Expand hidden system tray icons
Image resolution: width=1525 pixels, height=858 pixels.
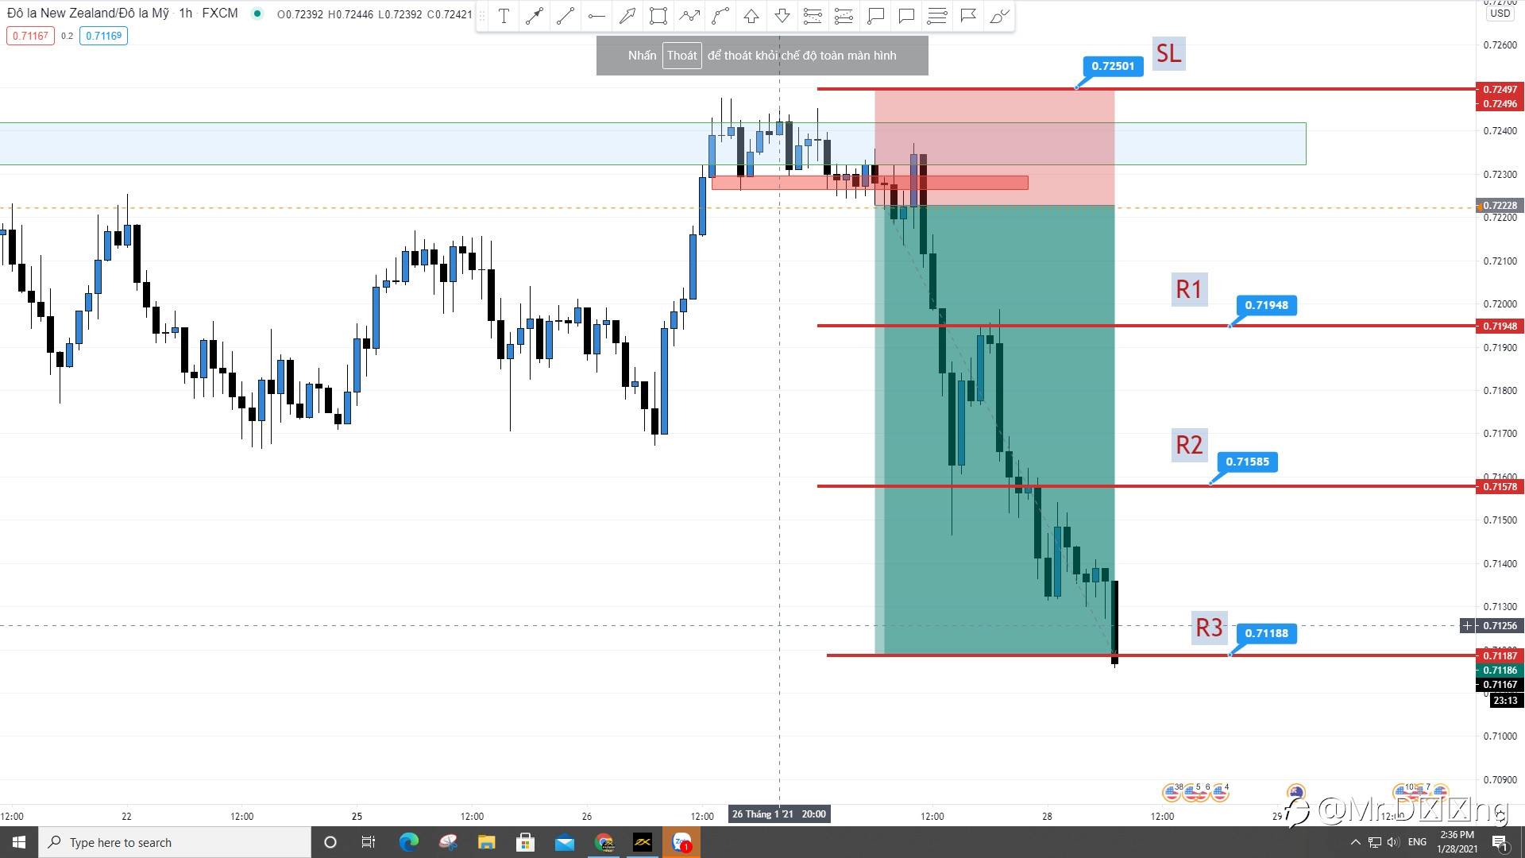click(1355, 842)
